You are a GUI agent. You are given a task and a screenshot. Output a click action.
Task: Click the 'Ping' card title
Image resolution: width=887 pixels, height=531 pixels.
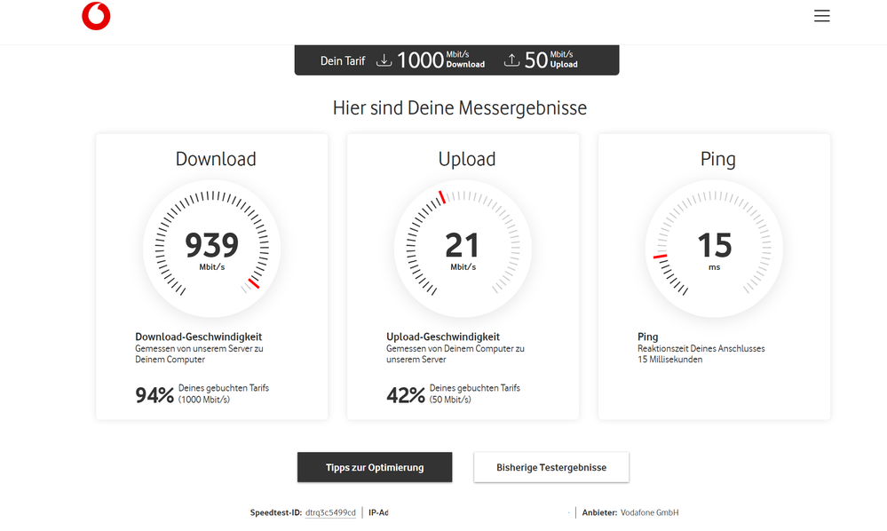tap(718, 160)
